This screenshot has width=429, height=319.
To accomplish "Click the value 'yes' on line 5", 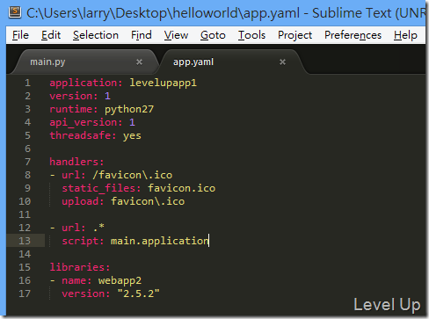I will pyautogui.click(x=132, y=136).
